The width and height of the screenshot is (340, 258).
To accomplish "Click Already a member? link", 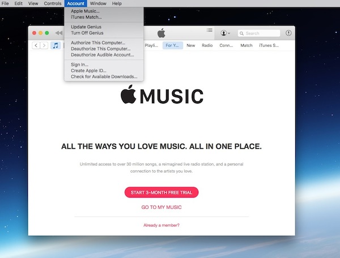I will tap(161, 225).
